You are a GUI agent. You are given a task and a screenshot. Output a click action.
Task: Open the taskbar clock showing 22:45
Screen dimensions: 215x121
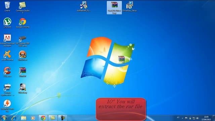click(x=206, y=118)
